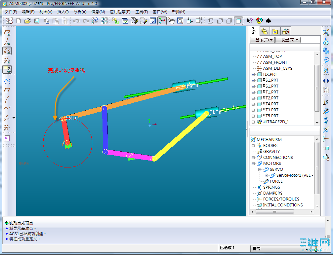The height and width of the screenshot is (255, 333).
Task: Switch to the Favorites tab
Action: (275, 31)
